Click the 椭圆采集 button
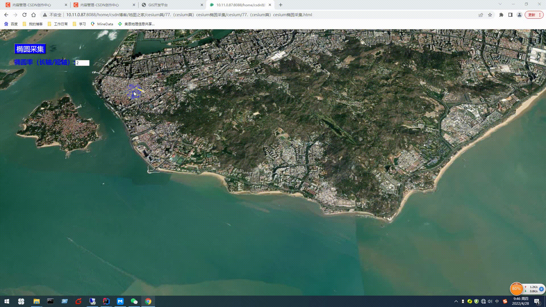This screenshot has width=546, height=307. [30, 49]
